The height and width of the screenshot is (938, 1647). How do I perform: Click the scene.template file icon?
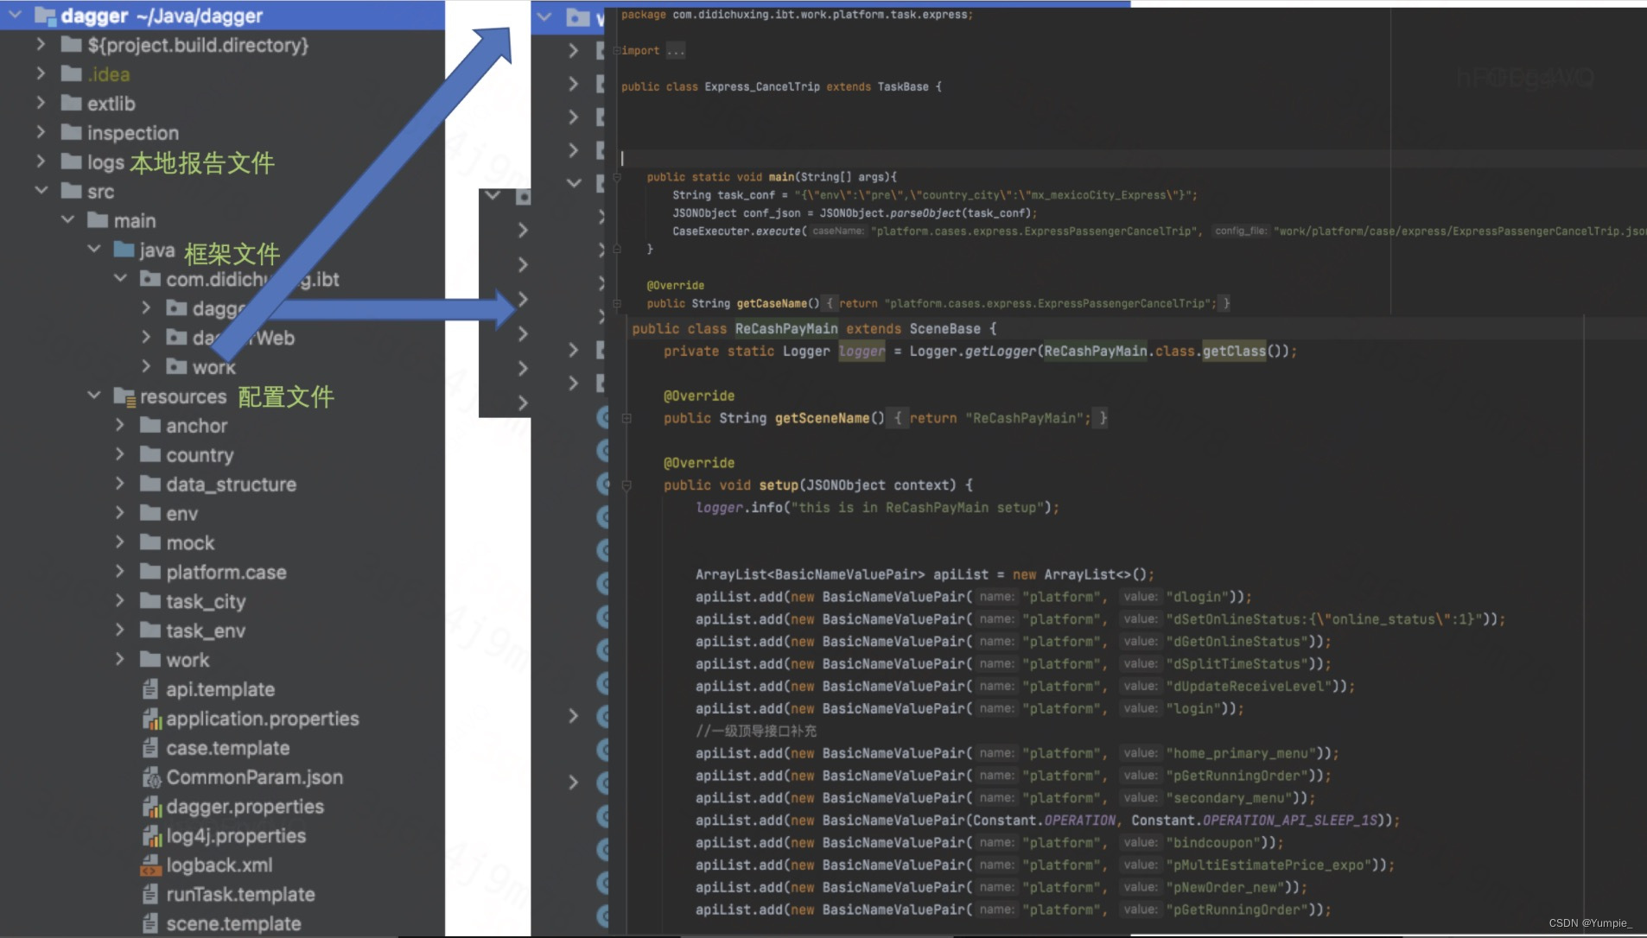[x=150, y=923]
